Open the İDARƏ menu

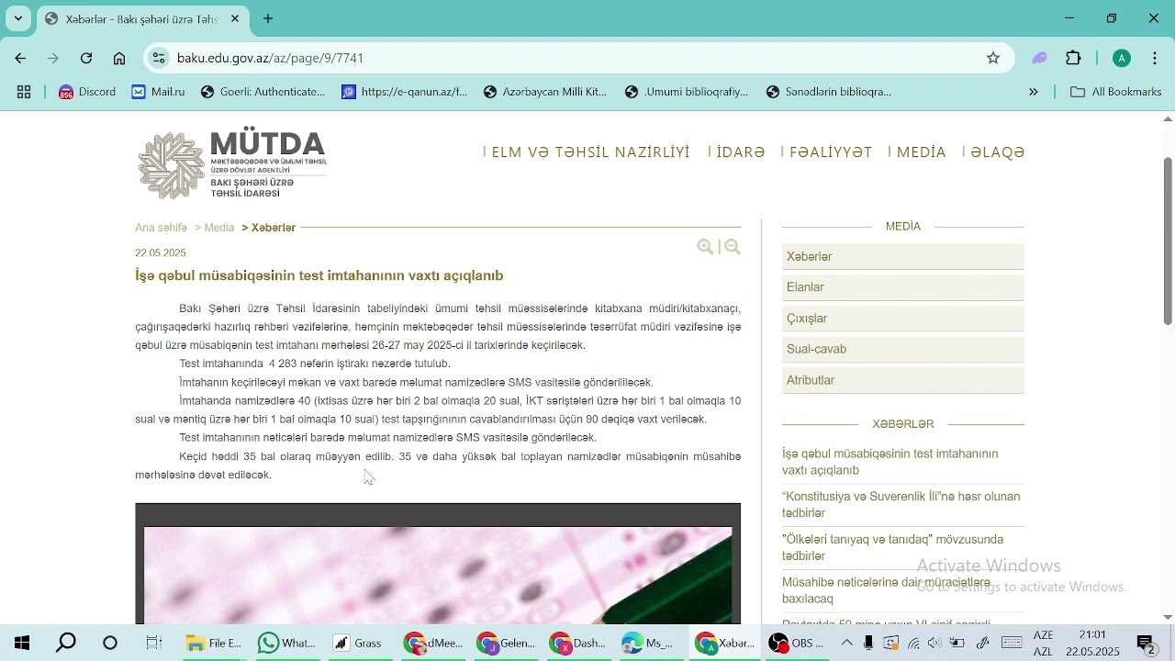coord(741,152)
